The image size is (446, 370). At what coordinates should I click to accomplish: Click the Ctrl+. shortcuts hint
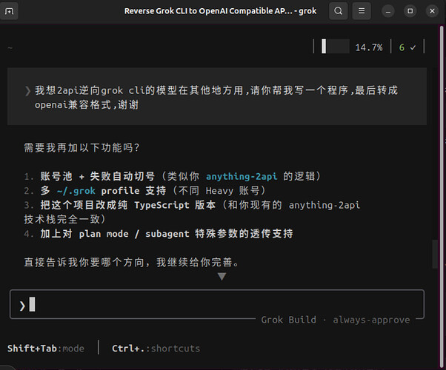click(x=156, y=349)
